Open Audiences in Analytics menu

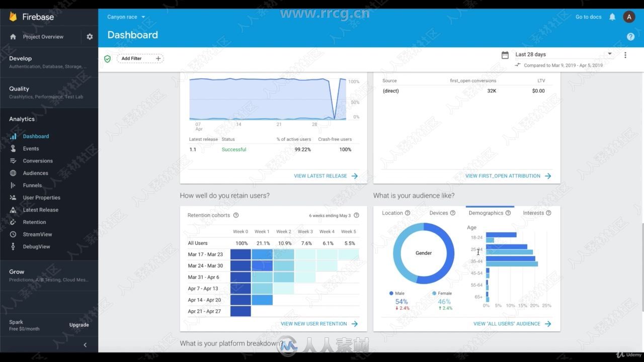(36, 173)
